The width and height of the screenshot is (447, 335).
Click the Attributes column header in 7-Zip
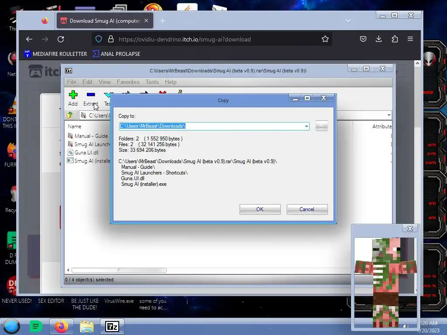[382, 126]
